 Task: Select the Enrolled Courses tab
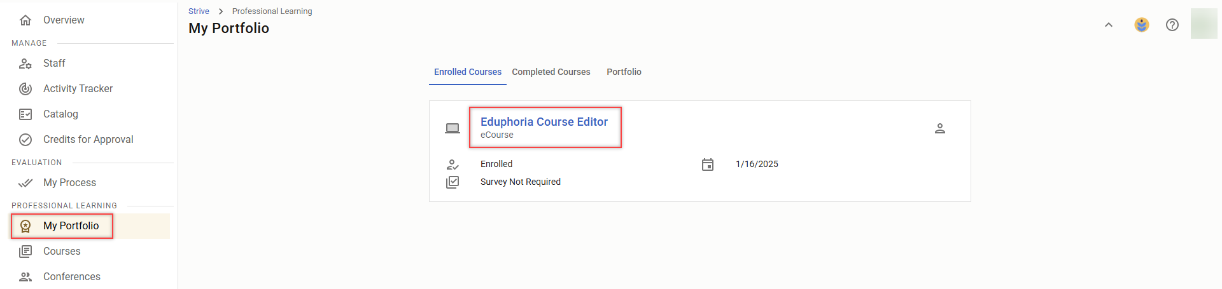[468, 72]
